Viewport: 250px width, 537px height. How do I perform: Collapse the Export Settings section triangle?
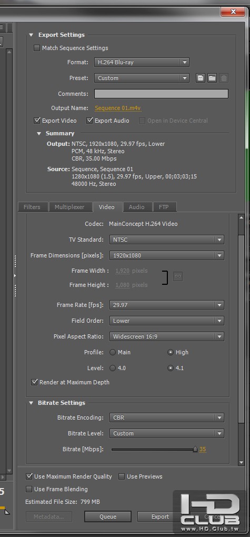pyautogui.click(x=31, y=35)
